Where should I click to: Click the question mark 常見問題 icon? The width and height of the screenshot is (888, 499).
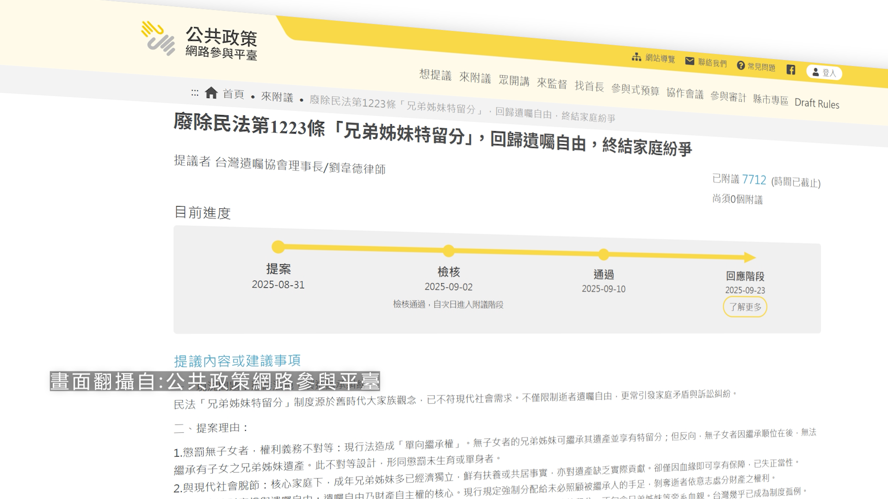pyautogui.click(x=741, y=66)
